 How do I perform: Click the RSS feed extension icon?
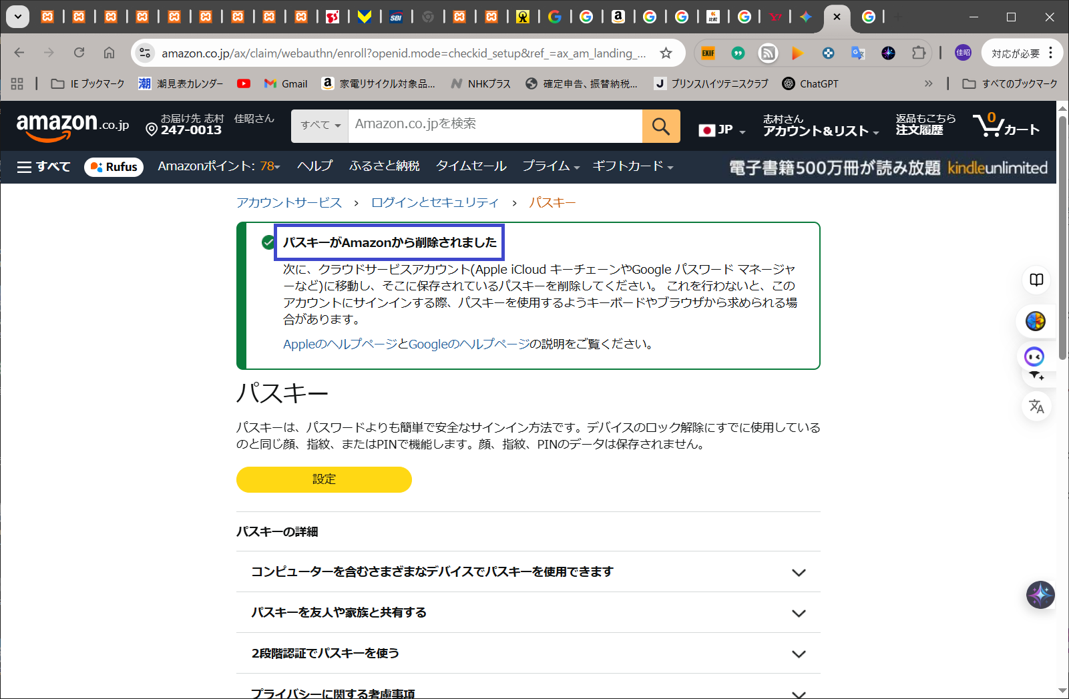[x=768, y=53]
